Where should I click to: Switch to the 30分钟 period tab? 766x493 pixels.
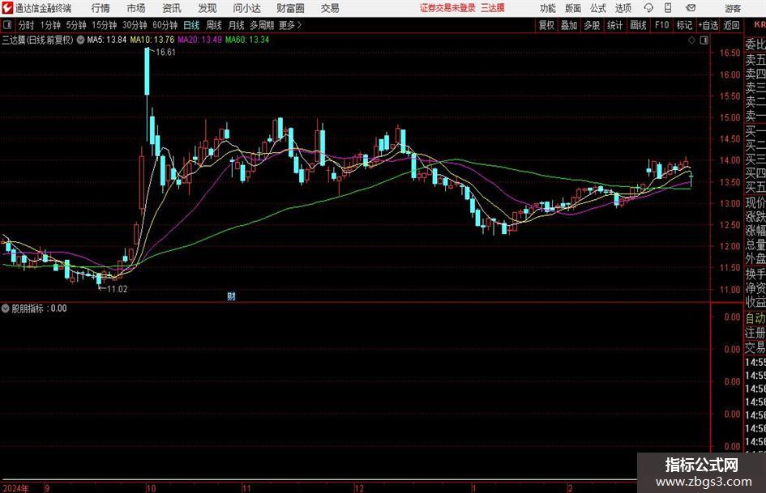[135, 25]
